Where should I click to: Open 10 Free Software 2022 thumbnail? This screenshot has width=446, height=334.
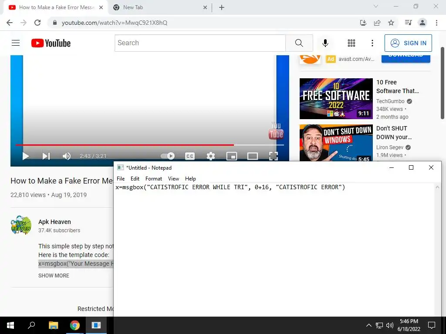point(336,99)
